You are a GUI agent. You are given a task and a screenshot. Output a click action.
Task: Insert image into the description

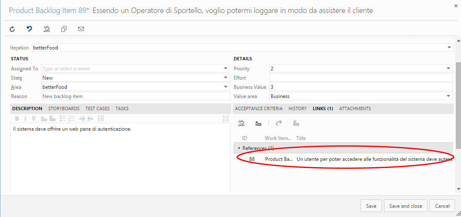point(101,119)
